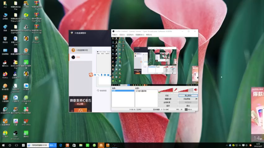Click the highlighted 停止串流 button
Screen dimensions: 264x148
(188, 95)
